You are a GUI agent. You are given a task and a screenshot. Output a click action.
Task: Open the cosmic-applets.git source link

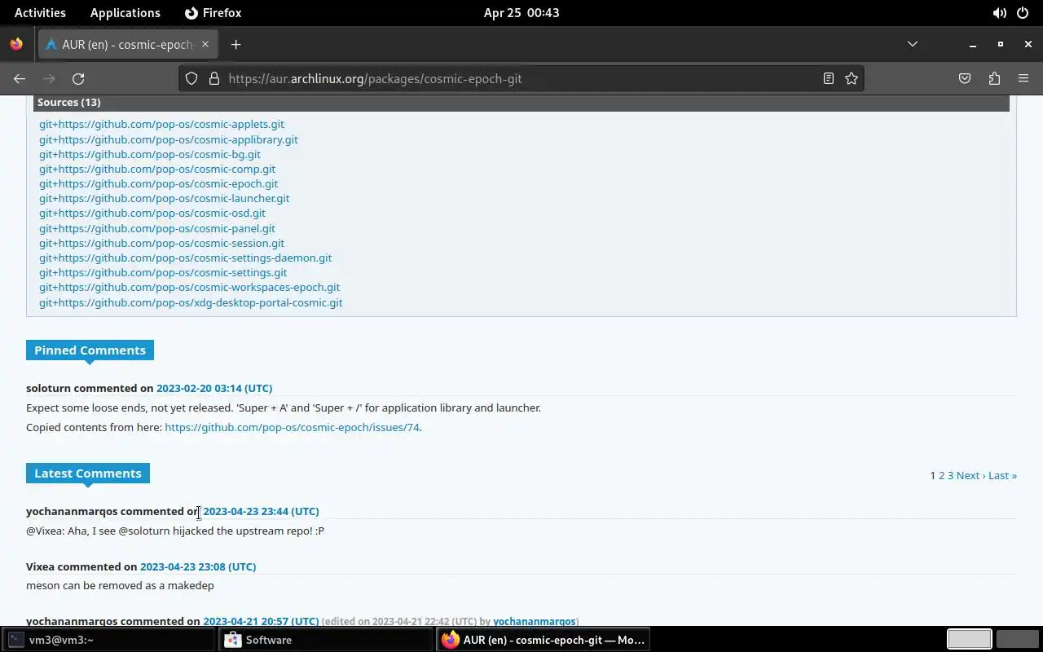coord(161,124)
